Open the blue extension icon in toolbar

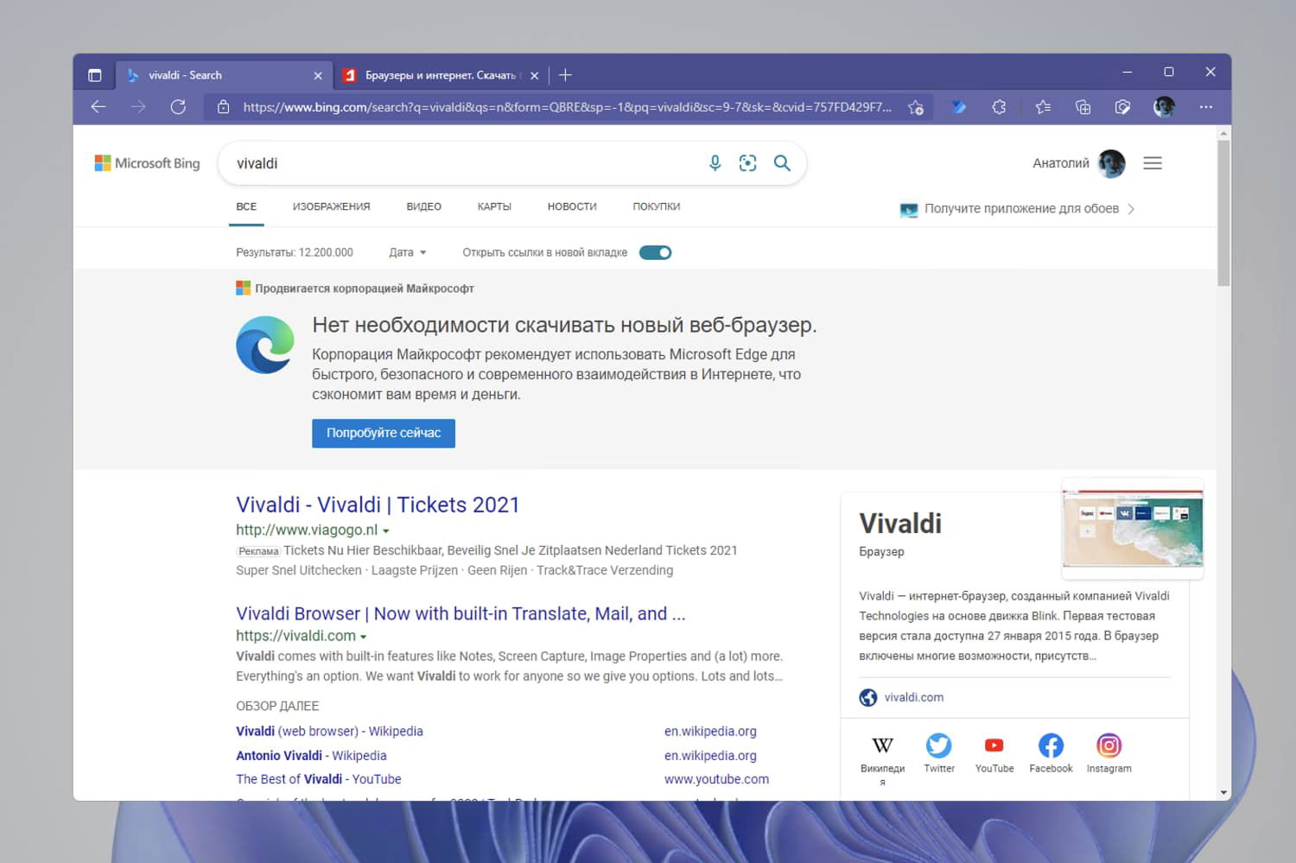coord(958,107)
